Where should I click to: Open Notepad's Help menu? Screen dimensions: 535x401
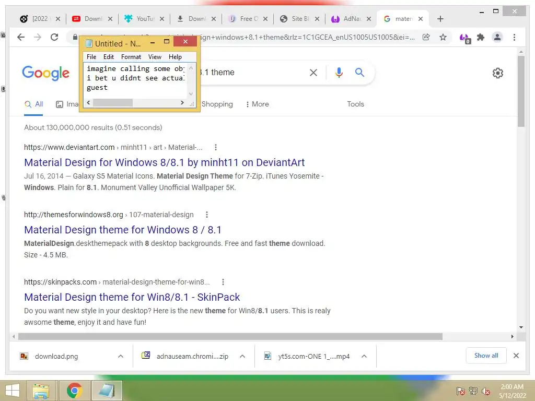(175, 57)
